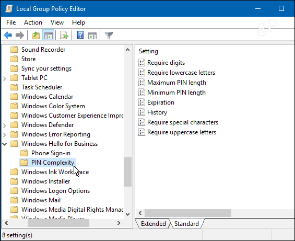
Task: Click the PIN Complexity folder icon
Action: point(24,163)
